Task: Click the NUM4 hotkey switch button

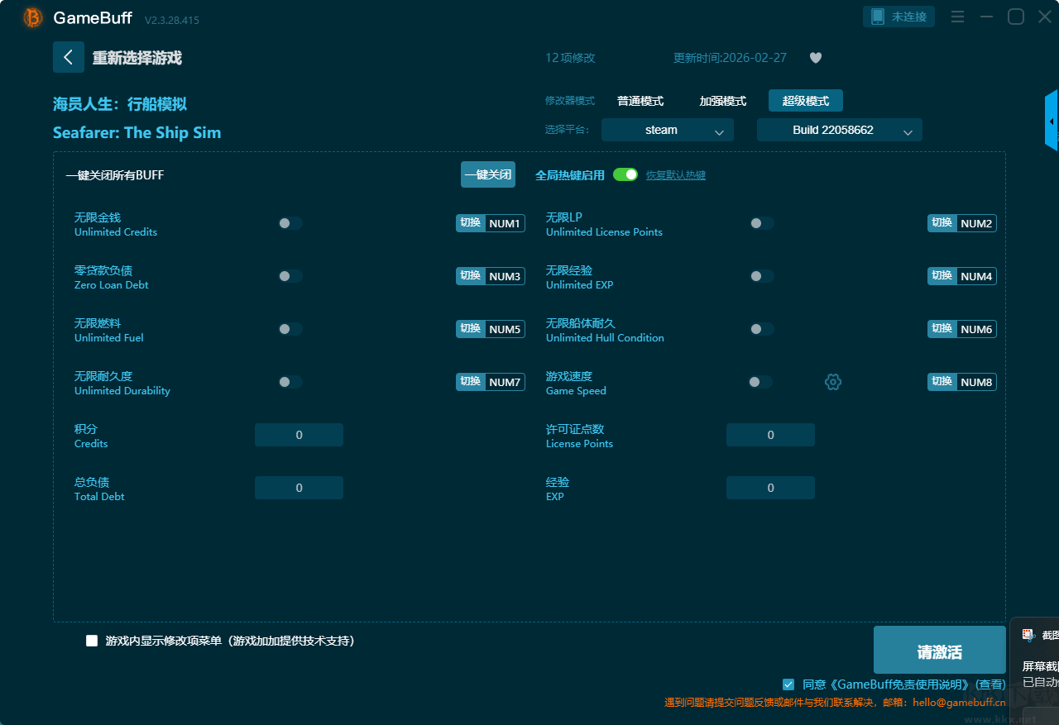Action: (962, 276)
